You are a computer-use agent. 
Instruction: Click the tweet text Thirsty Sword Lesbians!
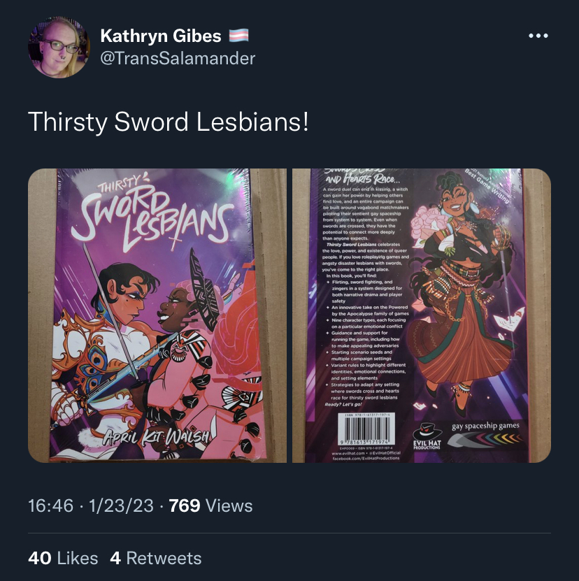tap(169, 122)
